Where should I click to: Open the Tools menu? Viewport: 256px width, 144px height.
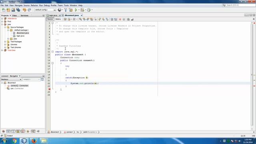pyautogui.click(x=66, y=5)
